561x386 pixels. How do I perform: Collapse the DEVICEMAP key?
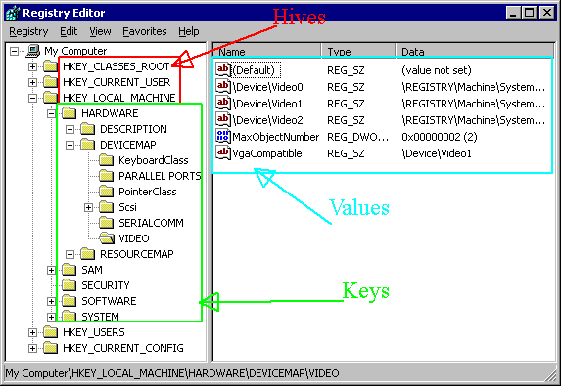70,145
